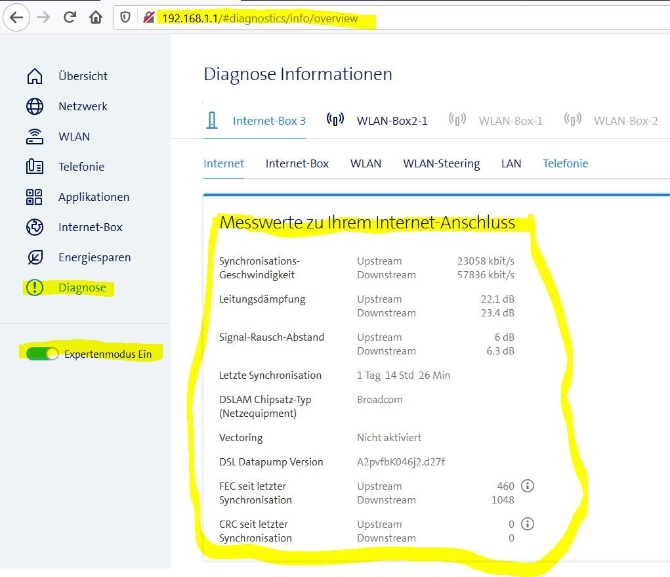The image size is (670, 577).
Task: Open the WLAN-Steering tab
Action: point(441,163)
